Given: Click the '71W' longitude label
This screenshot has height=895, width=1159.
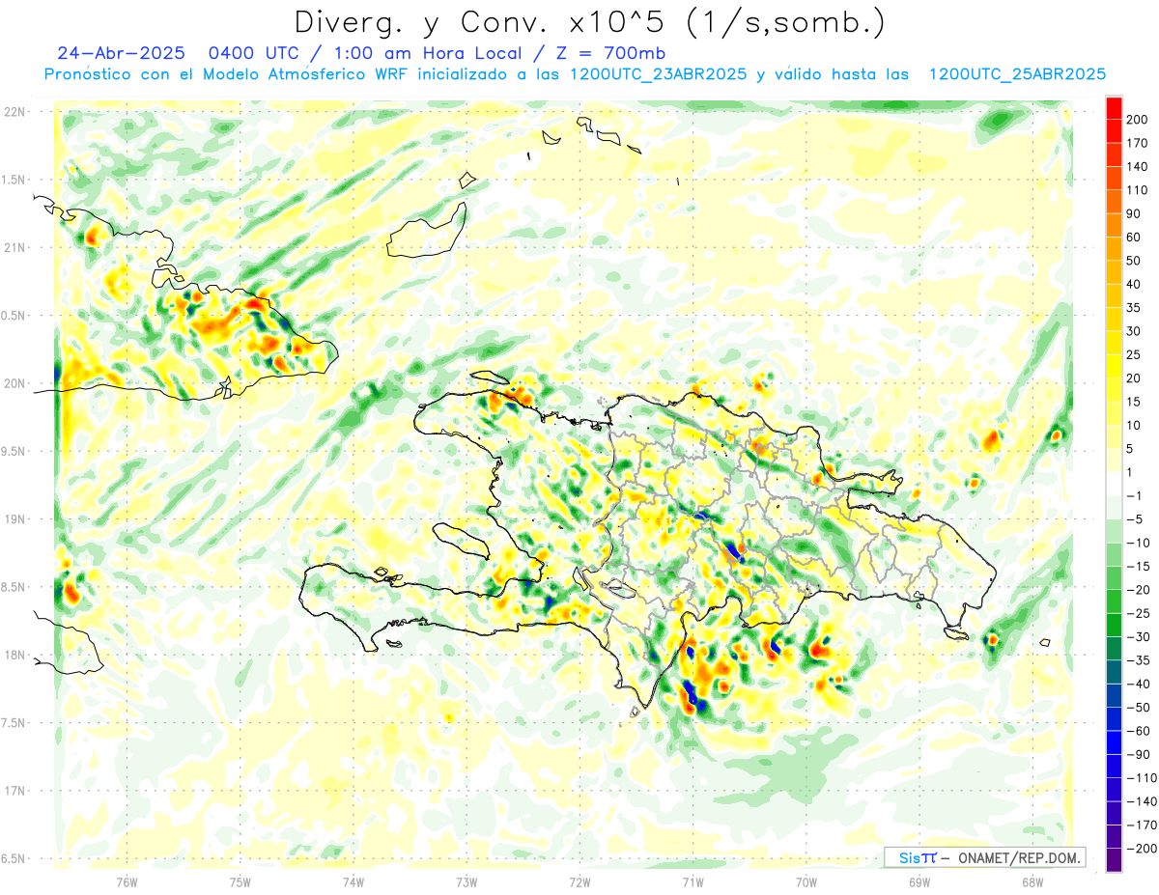Looking at the screenshot, I should [x=693, y=881].
